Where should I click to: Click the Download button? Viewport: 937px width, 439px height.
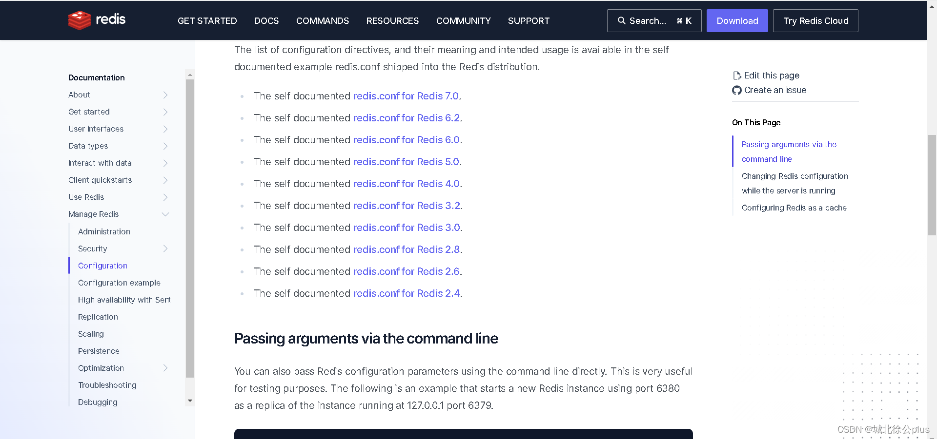(737, 20)
